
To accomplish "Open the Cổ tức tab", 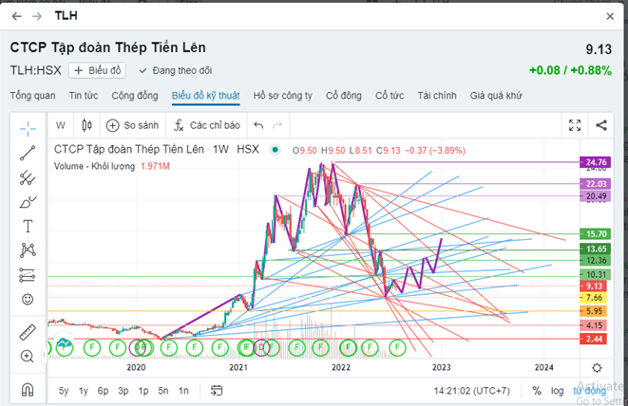I will click(390, 96).
